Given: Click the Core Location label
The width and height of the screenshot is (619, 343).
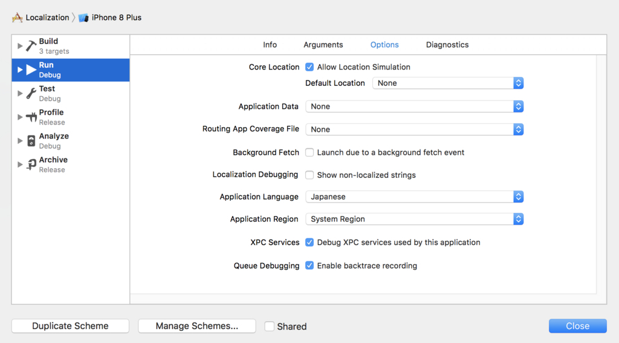Looking at the screenshot, I should point(274,67).
